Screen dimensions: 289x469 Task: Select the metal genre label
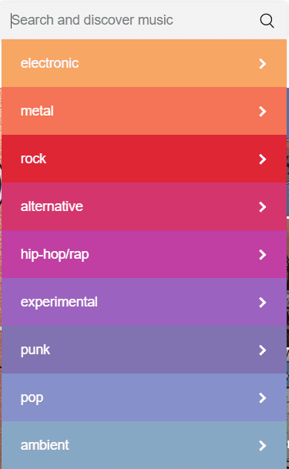(x=37, y=111)
